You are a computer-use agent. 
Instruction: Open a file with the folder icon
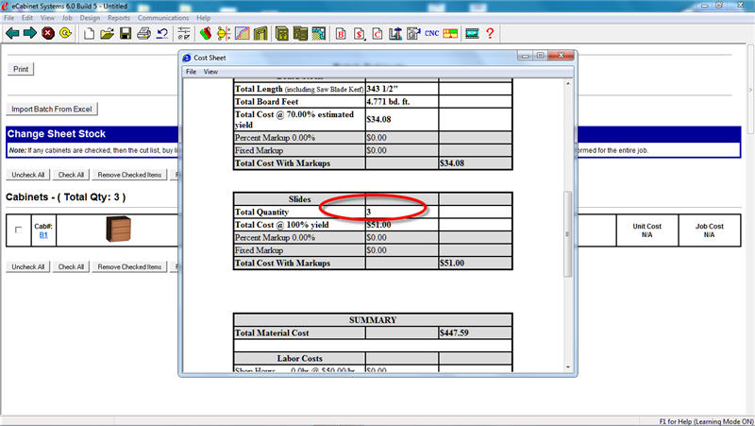click(108, 33)
